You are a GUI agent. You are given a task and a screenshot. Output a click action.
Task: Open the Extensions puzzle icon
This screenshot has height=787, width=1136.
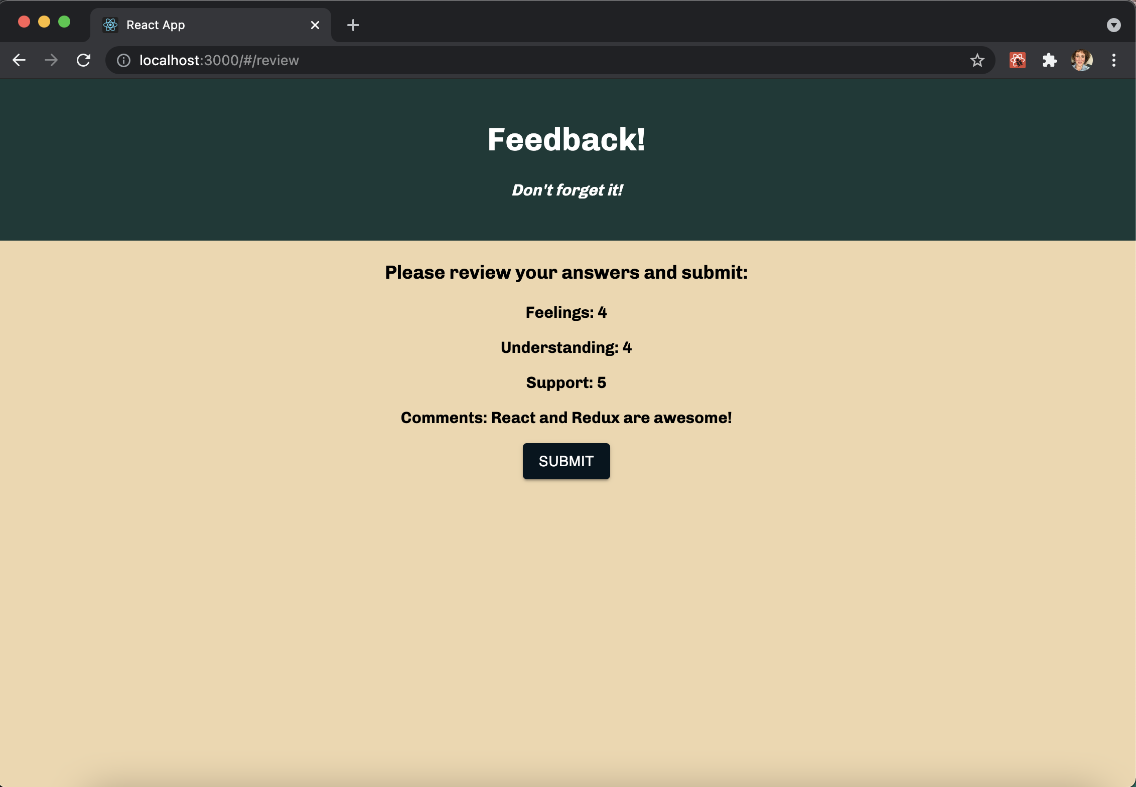pos(1049,61)
